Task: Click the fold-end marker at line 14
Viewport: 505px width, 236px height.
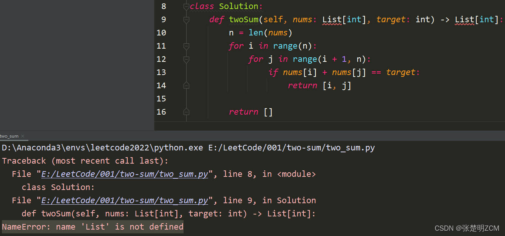Action: [186, 85]
